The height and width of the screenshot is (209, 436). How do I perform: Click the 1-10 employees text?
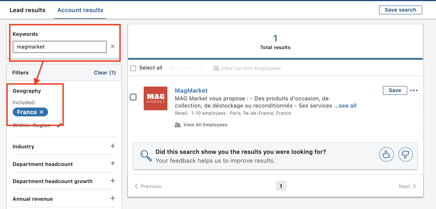208,113
